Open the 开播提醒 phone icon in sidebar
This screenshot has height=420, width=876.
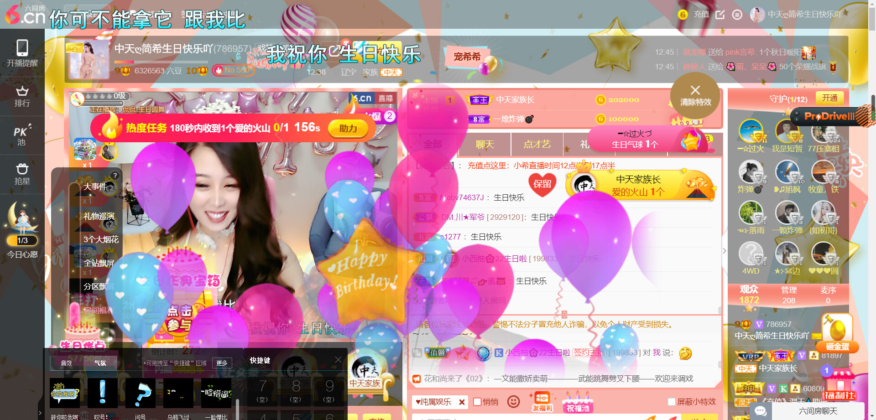coord(22,53)
